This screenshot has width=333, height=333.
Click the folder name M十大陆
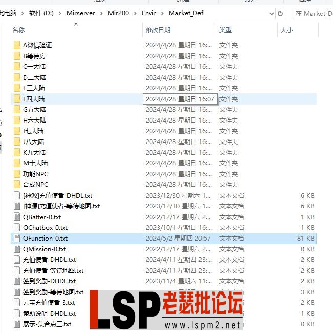click(x=35, y=163)
